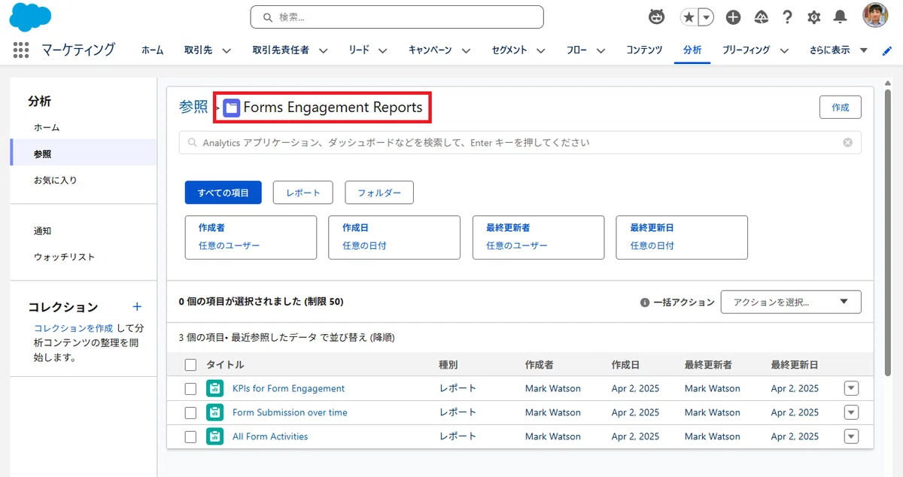
Task: Open ウォッチリスト in the sidebar
Action: click(65, 257)
